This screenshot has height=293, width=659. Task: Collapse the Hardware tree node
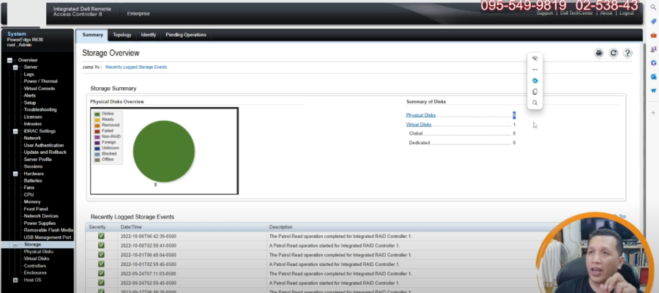pyautogui.click(x=15, y=174)
